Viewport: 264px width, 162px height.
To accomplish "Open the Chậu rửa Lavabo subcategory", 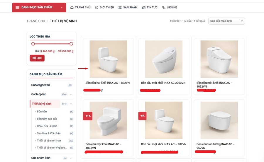I will [x=47, y=126].
